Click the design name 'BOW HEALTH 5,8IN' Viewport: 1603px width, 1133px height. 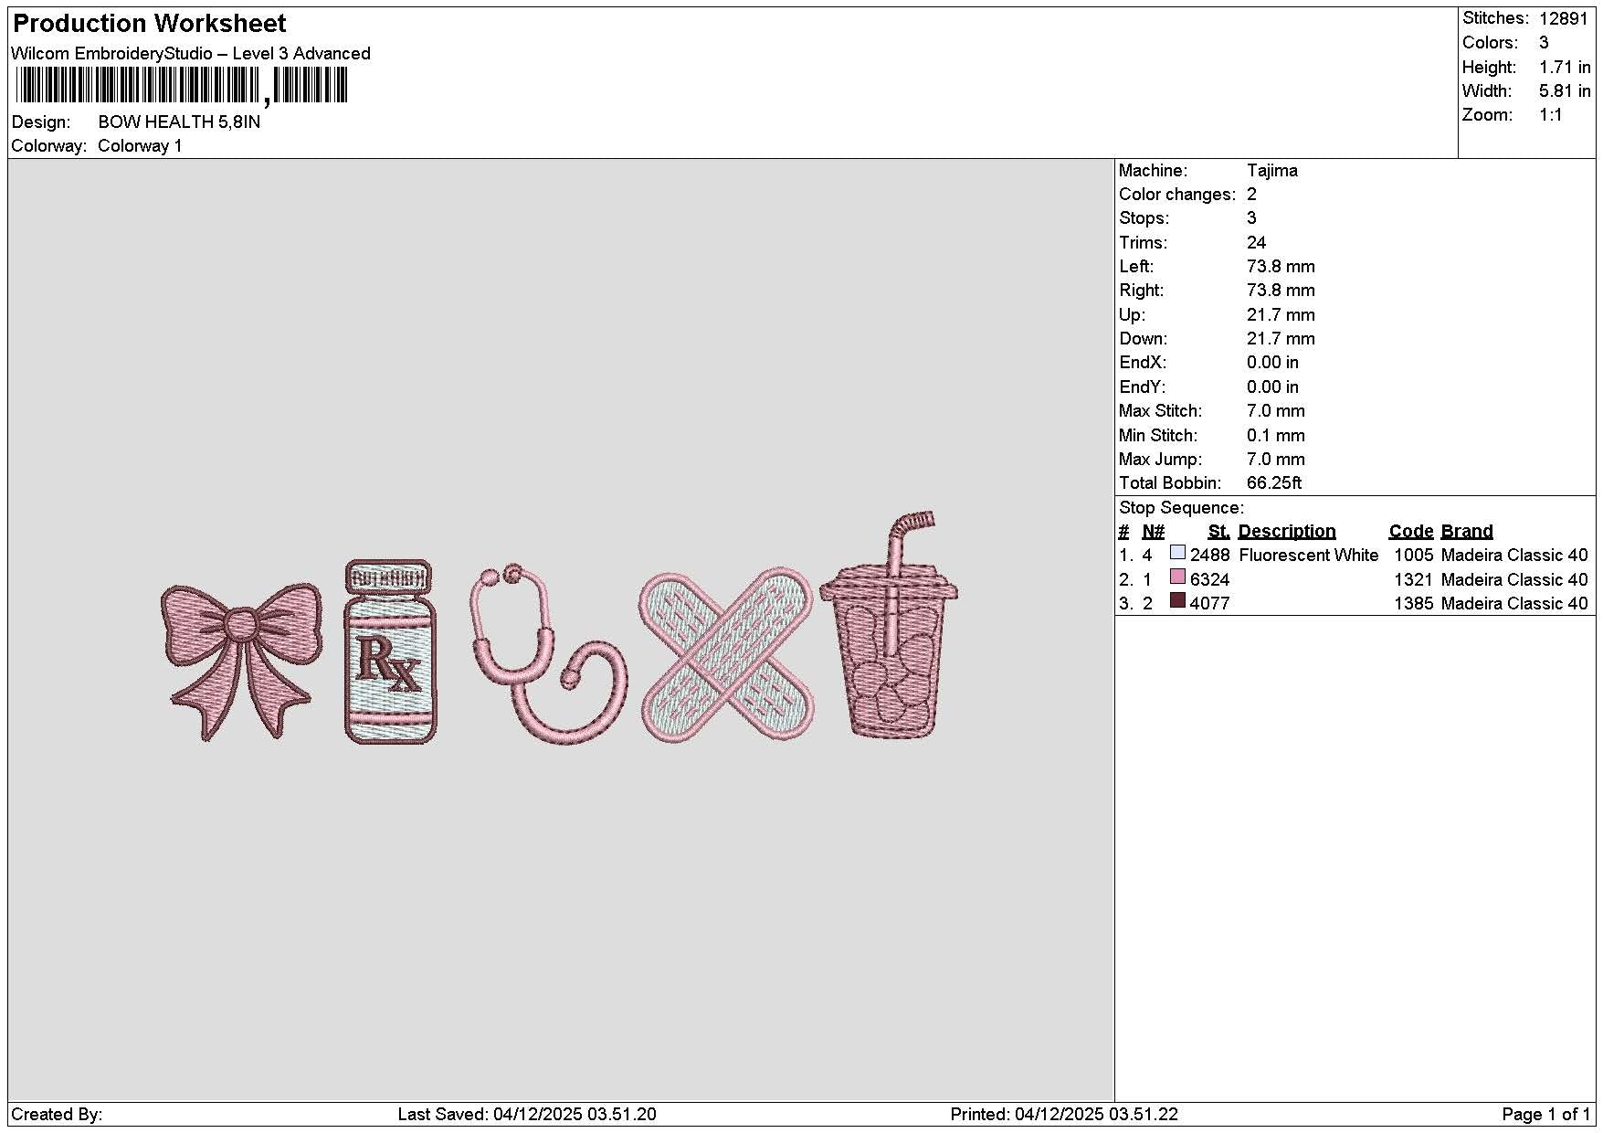pos(179,122)
